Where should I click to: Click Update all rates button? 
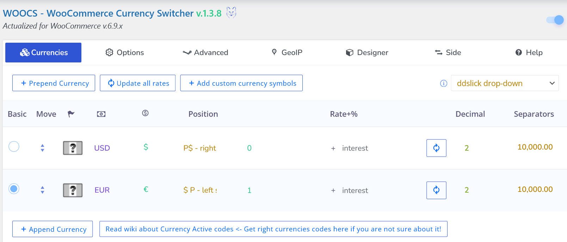tap(138, 83)
